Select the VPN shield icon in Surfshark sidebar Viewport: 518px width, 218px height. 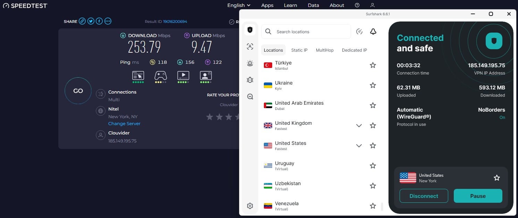pyautogui.click(x=250, y=29)
